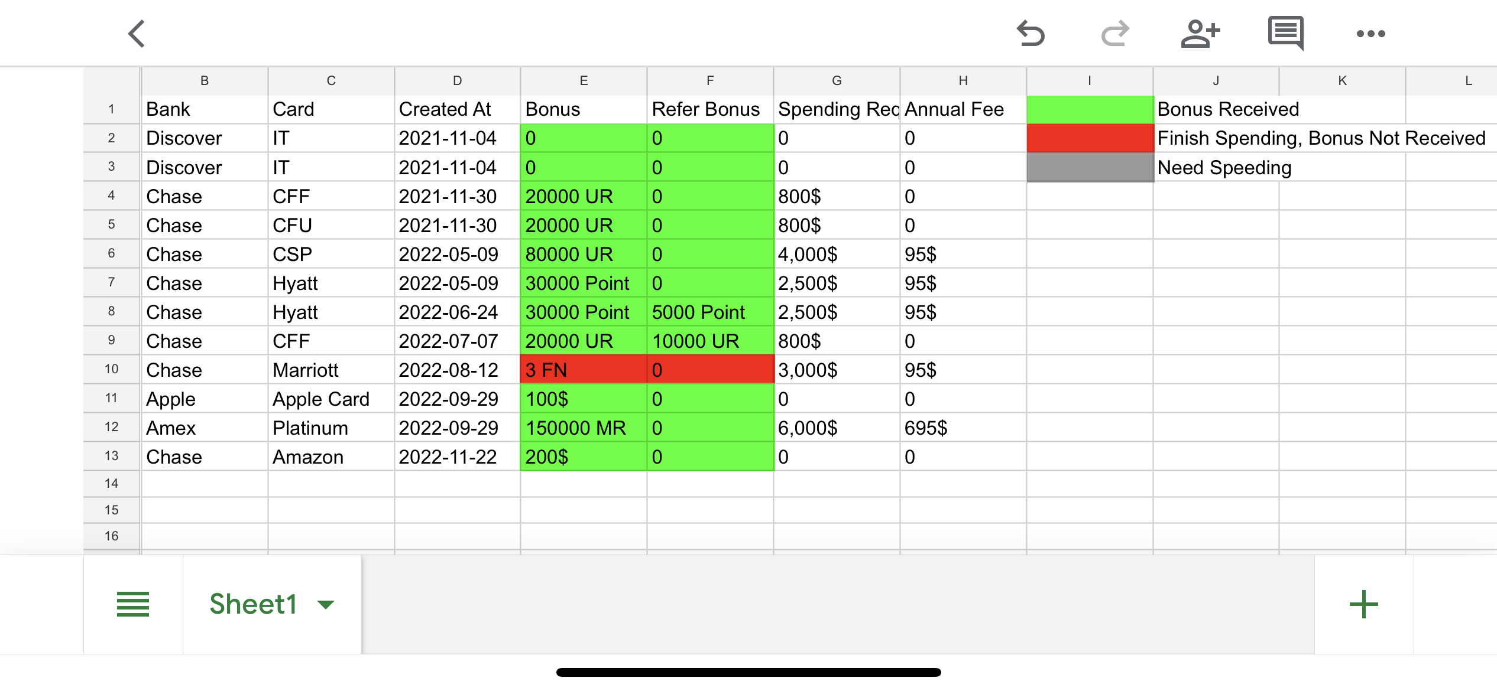
Task: Select the 'Amazon' card cell
Action: (x=331, y=457)
